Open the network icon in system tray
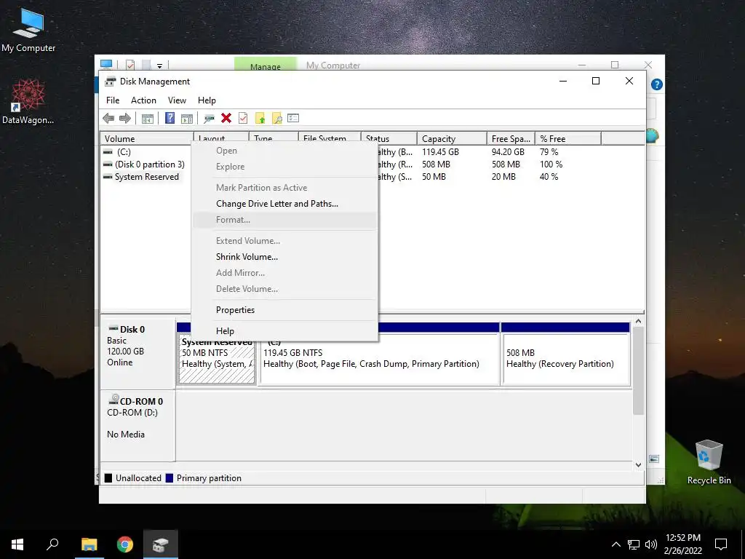The image size is (745, 559). point(634,544)
